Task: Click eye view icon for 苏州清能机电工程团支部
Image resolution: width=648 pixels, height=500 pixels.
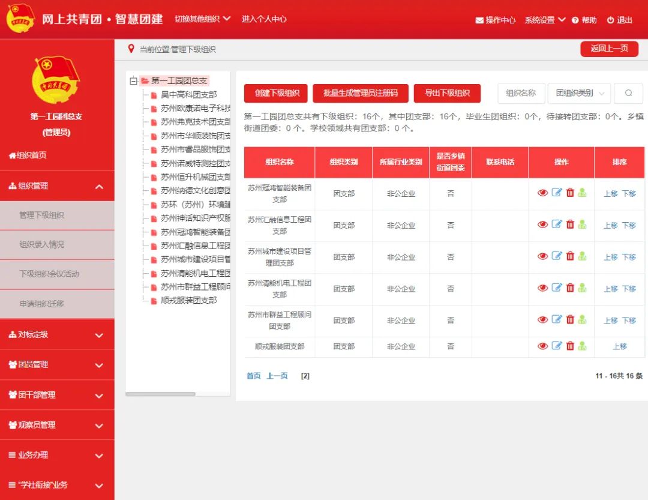Action: pos(542,288)
